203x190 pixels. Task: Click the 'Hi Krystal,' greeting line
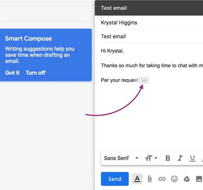pos(112,51)
